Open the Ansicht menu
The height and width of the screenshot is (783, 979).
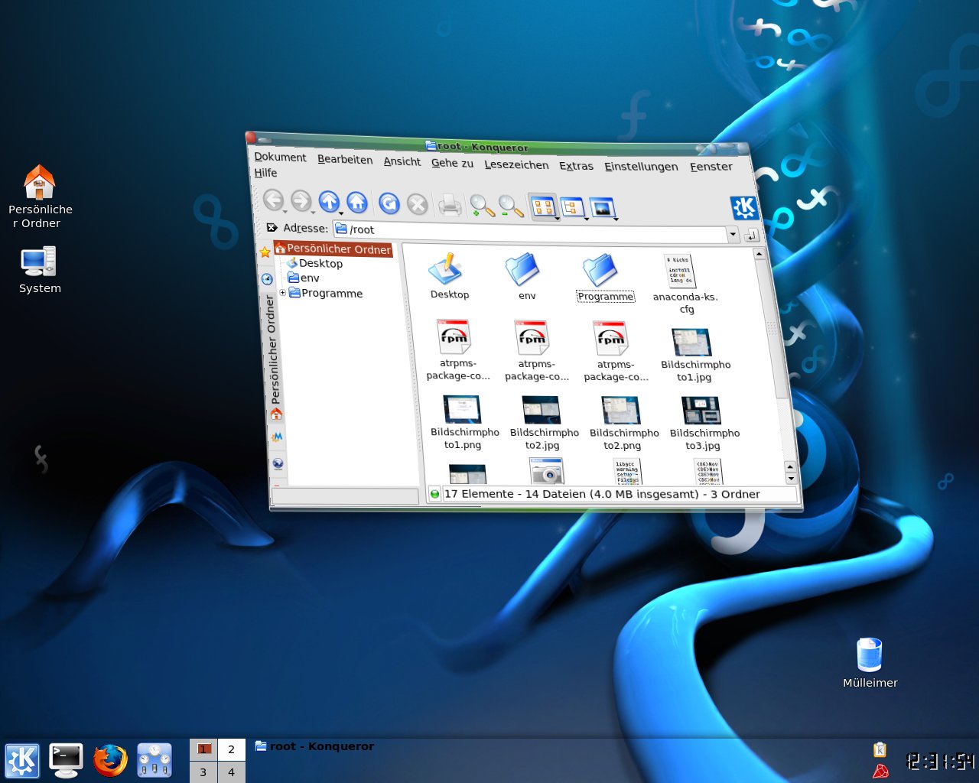click(x=402, y=161)
